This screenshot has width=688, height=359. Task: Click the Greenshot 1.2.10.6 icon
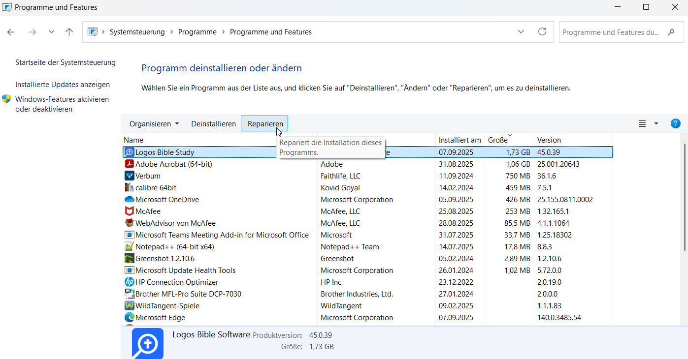click(129, 258)
